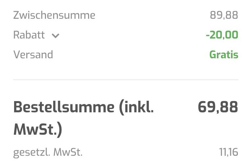
Task: Click bold MwSt.) on heading's second line
Action: coord(38,129)
